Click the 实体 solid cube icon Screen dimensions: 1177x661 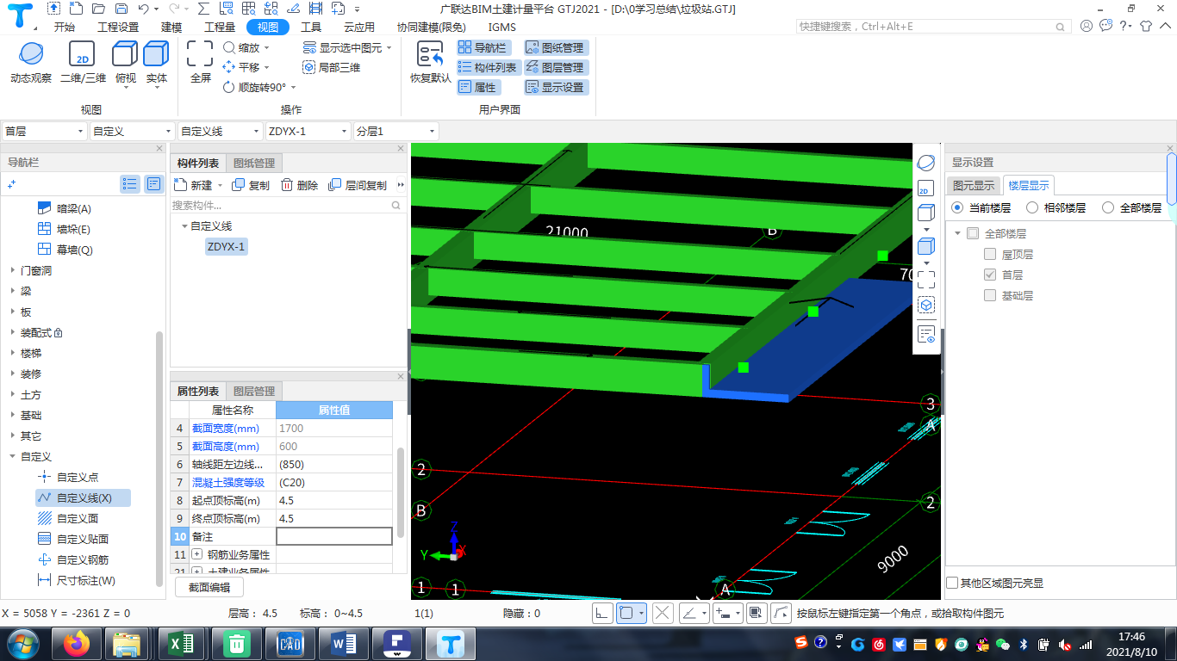click(156, 54)
